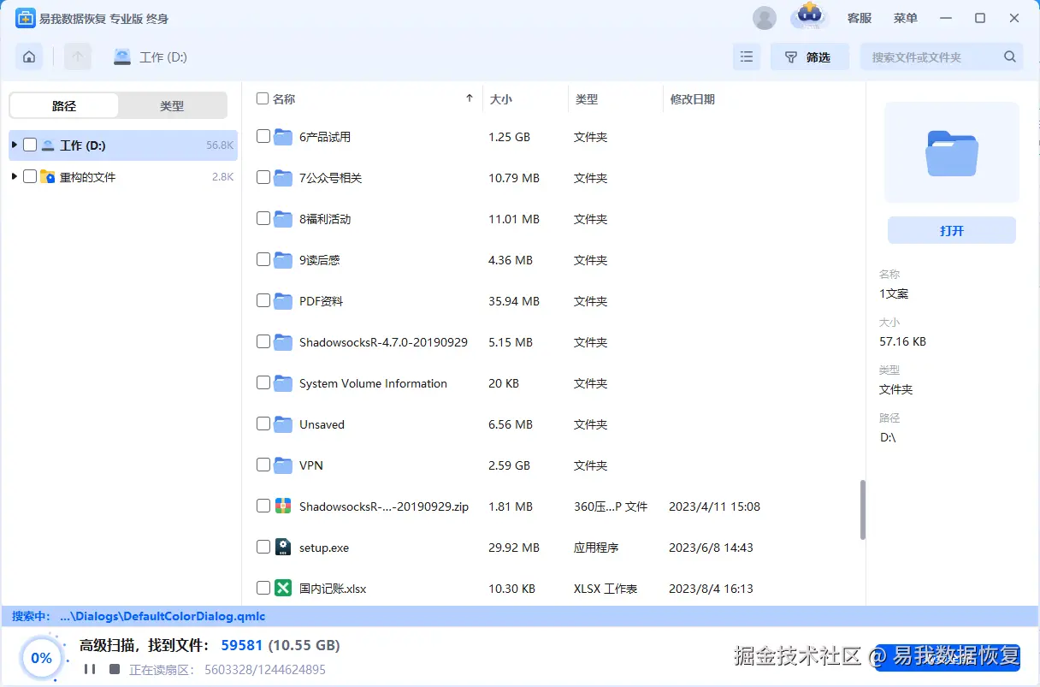The image size is (1040, 687).
Task: Check the 9读后感 checkbox
Action: (263, 259)
